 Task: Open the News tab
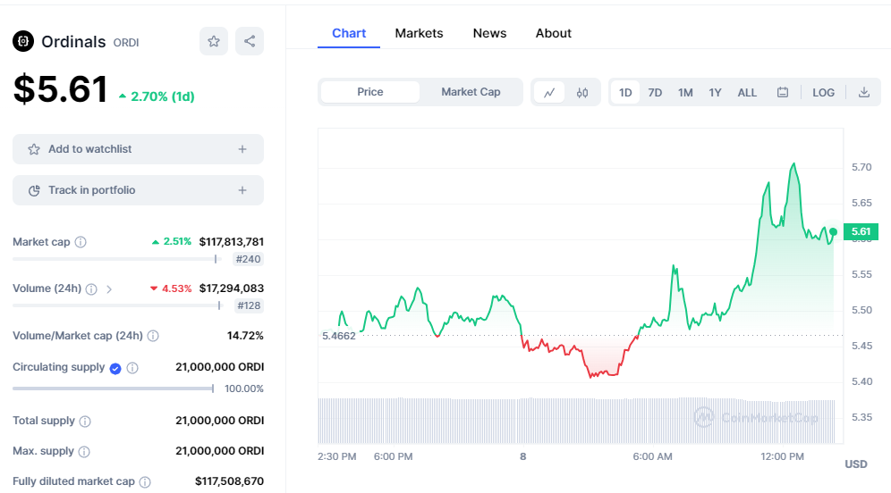(x=489, y=33)
